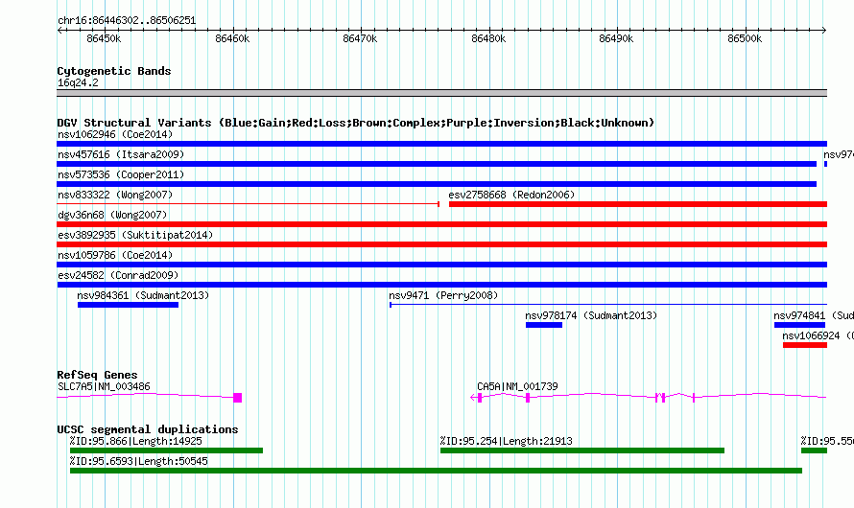Click the SLC7A5|NM_003486 gene label

[x=104, y=386]
